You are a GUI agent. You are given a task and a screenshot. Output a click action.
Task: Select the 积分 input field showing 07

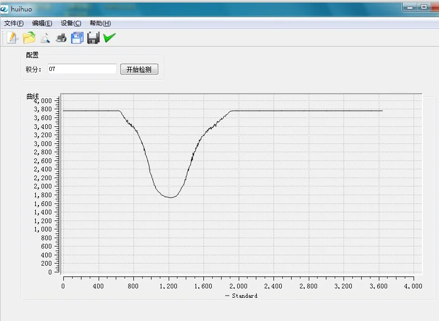point(81,68)
